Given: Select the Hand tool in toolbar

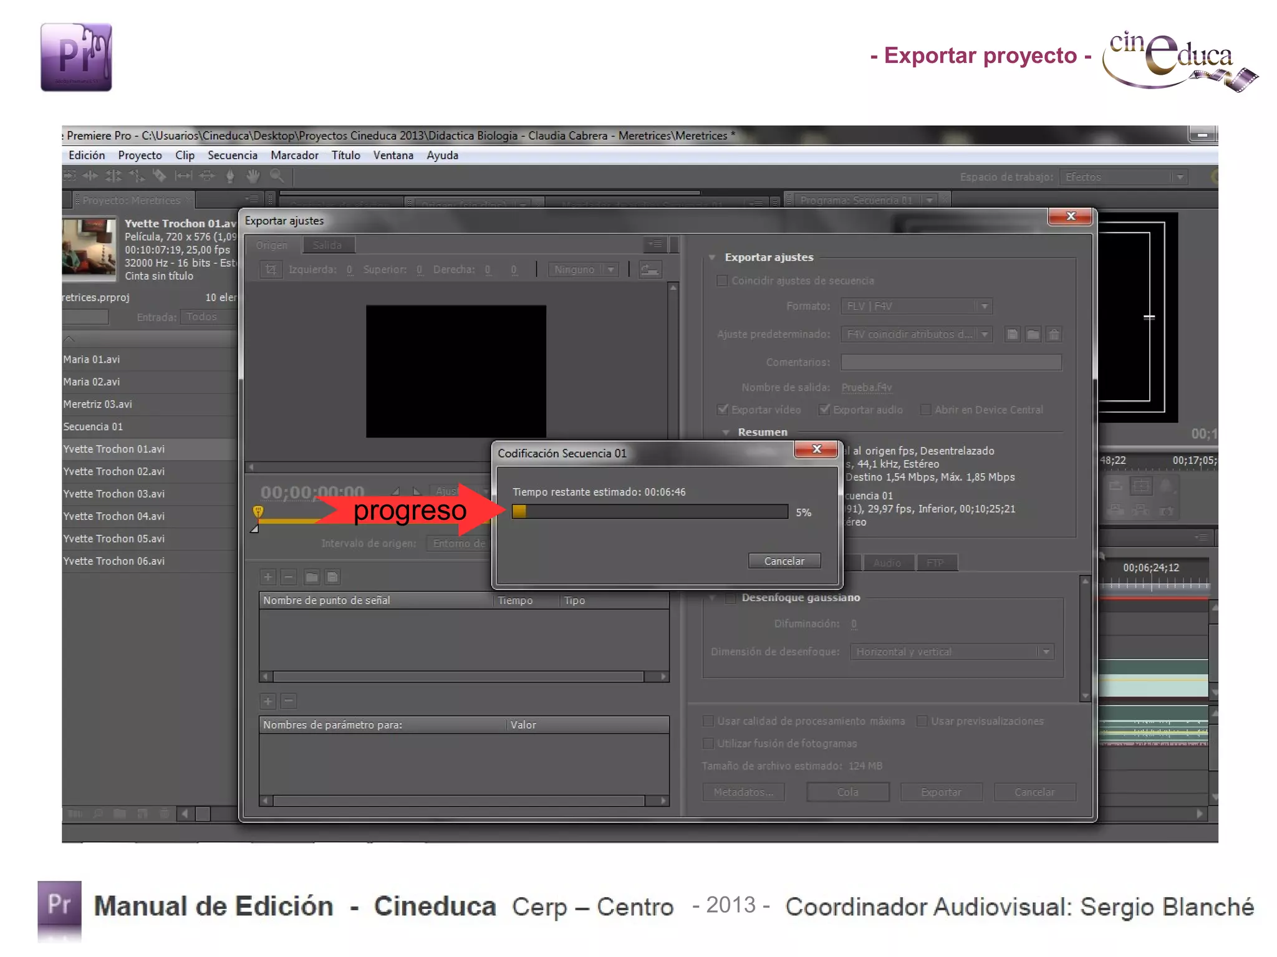Looking at the screenshot, I should tap(253, 176).
